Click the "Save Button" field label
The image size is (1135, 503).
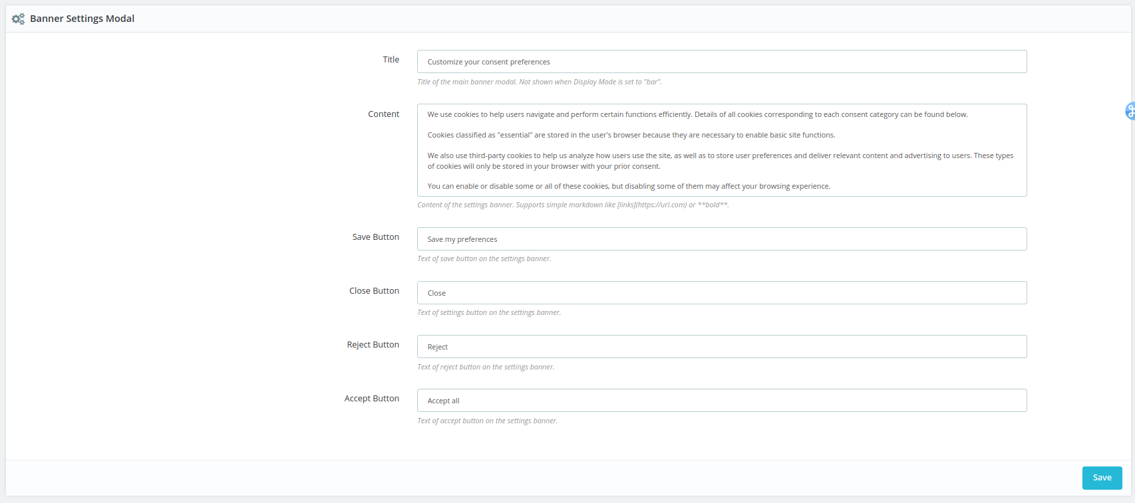(375, 237)
